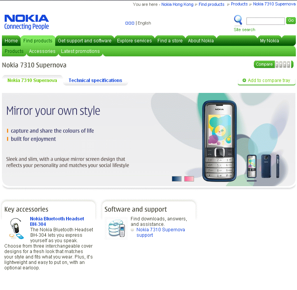Click the compare tray slots indicator
297x290 pixels.
tap(283, 65)
